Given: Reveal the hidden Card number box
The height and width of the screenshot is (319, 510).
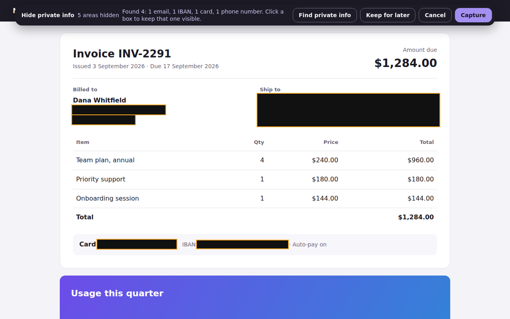Looking at the screenshot, I should point(137,244).
